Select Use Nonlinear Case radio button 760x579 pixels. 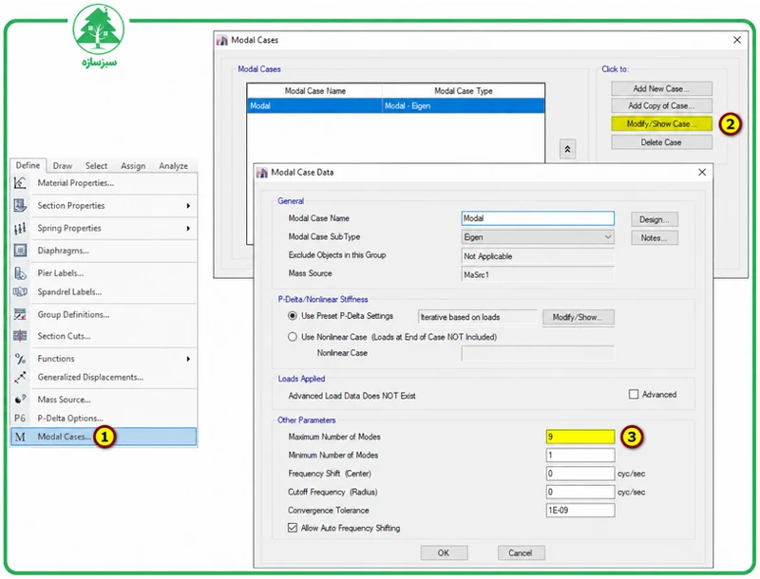(293, 336)
